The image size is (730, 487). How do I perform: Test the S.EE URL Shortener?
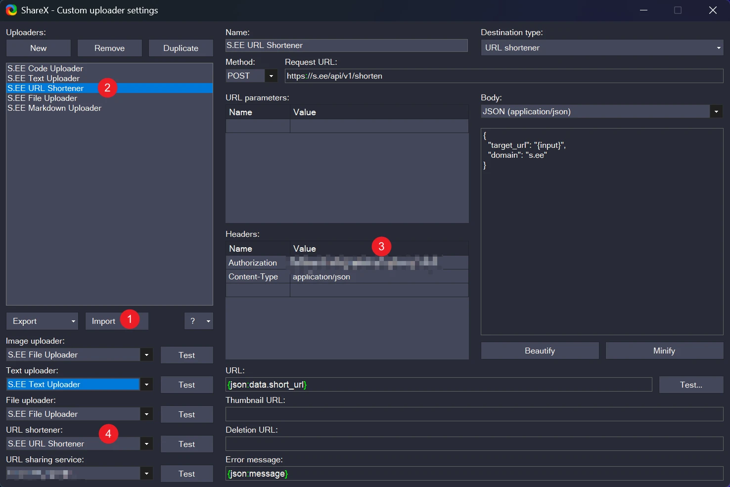pyautogui.click(x=186, y=443)
